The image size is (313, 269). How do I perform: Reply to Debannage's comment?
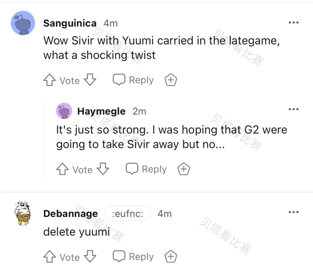click(x=133, y=256)
